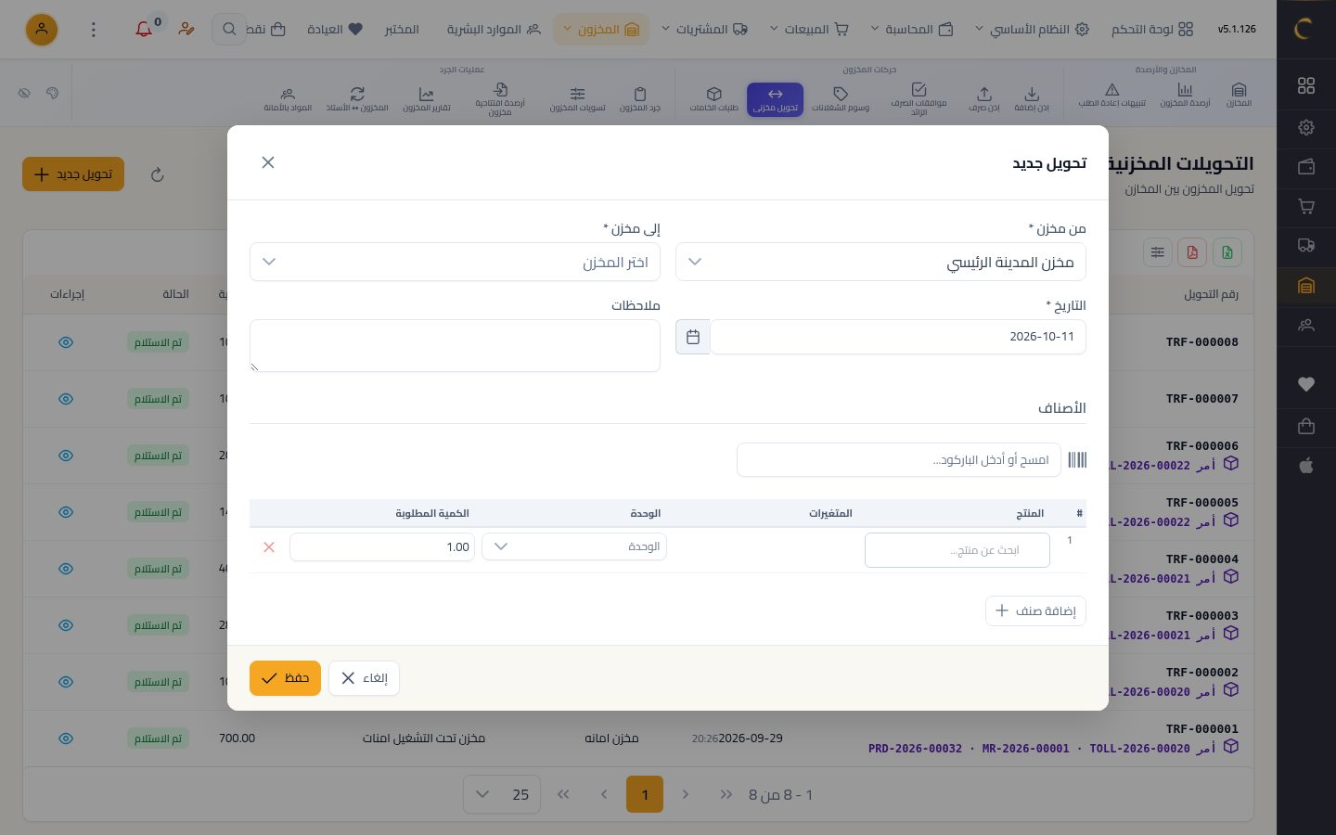Screen dimensions: 1336x835
Task: Open the calendar date picker icon
Action: 693,337
